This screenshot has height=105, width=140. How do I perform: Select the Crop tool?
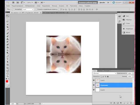pyautogui.click(x=8, y=27)
